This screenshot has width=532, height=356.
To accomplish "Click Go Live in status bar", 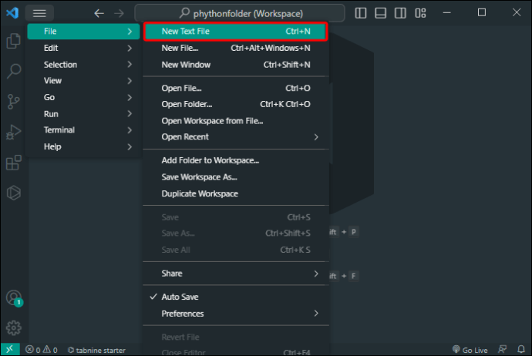I will click(x=470, y=350).
